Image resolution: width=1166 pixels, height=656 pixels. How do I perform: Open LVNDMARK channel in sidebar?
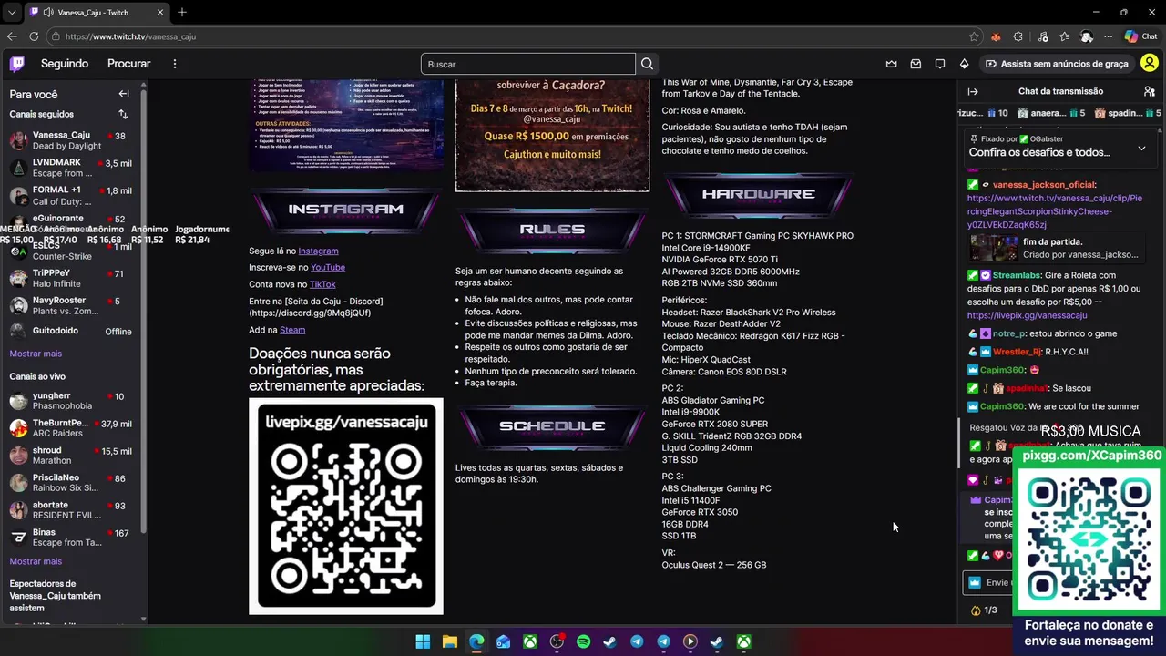pyautogui.click(x=71, y=168)
